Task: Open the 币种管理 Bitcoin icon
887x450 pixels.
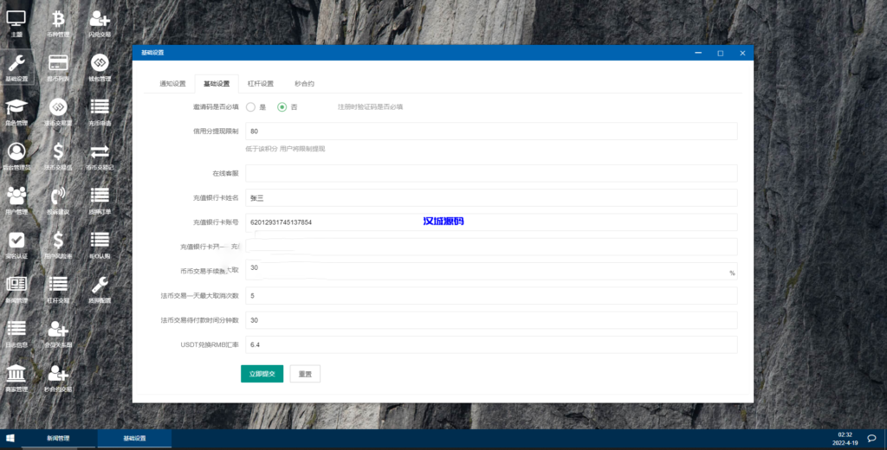Action: point(58,19)
